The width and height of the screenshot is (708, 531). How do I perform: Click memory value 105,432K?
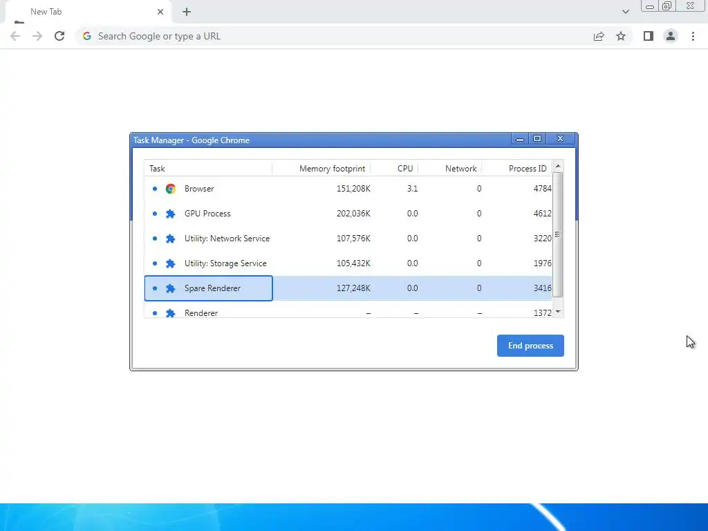coord(353,263)
